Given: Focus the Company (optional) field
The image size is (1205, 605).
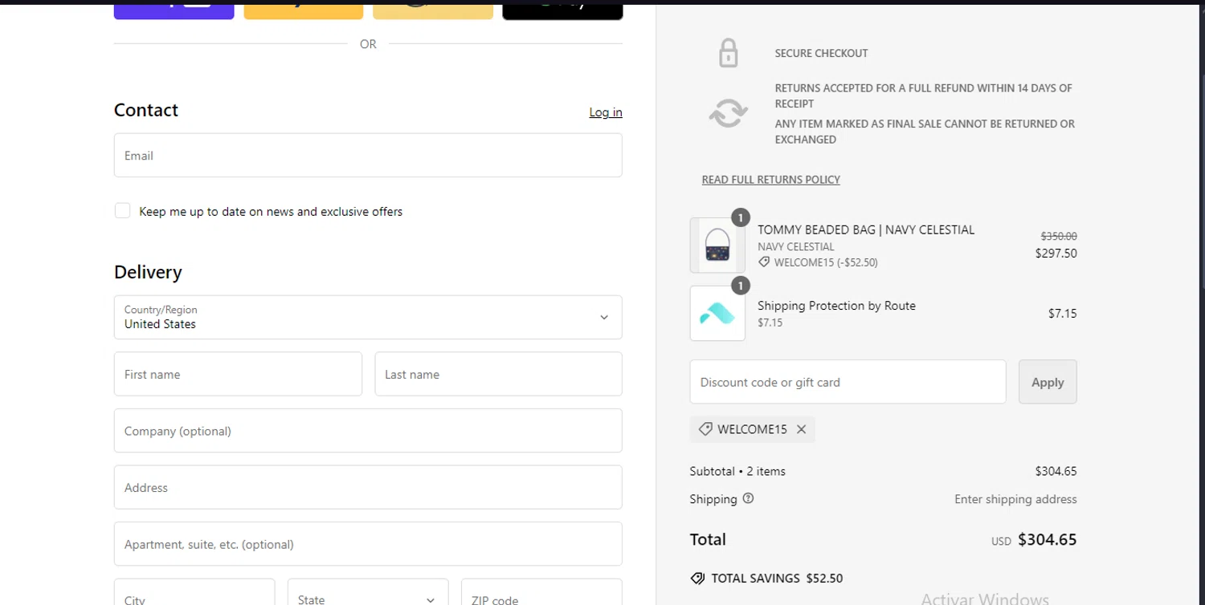Looking at the screenshot, I should point(368,430).
